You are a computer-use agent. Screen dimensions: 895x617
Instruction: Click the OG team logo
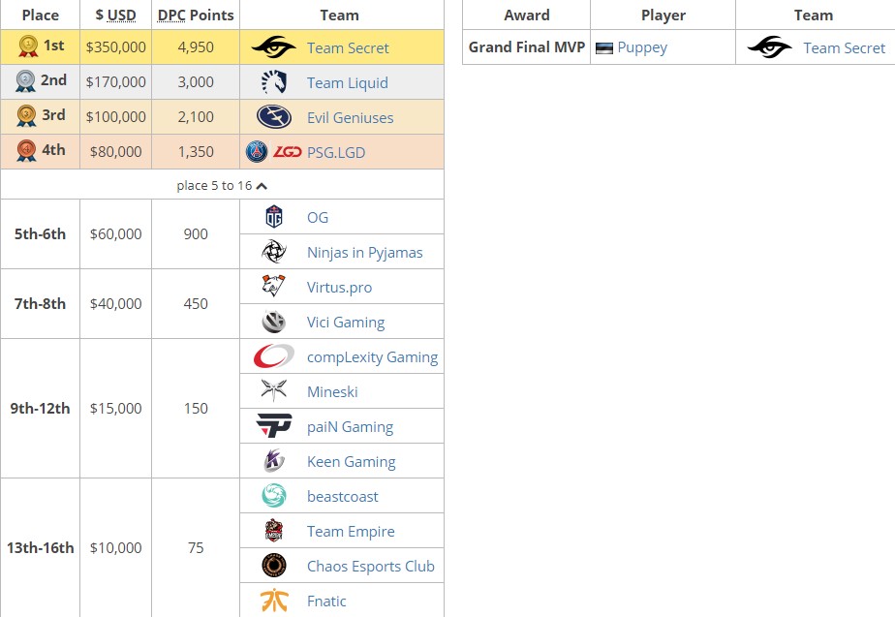(274, 217)
